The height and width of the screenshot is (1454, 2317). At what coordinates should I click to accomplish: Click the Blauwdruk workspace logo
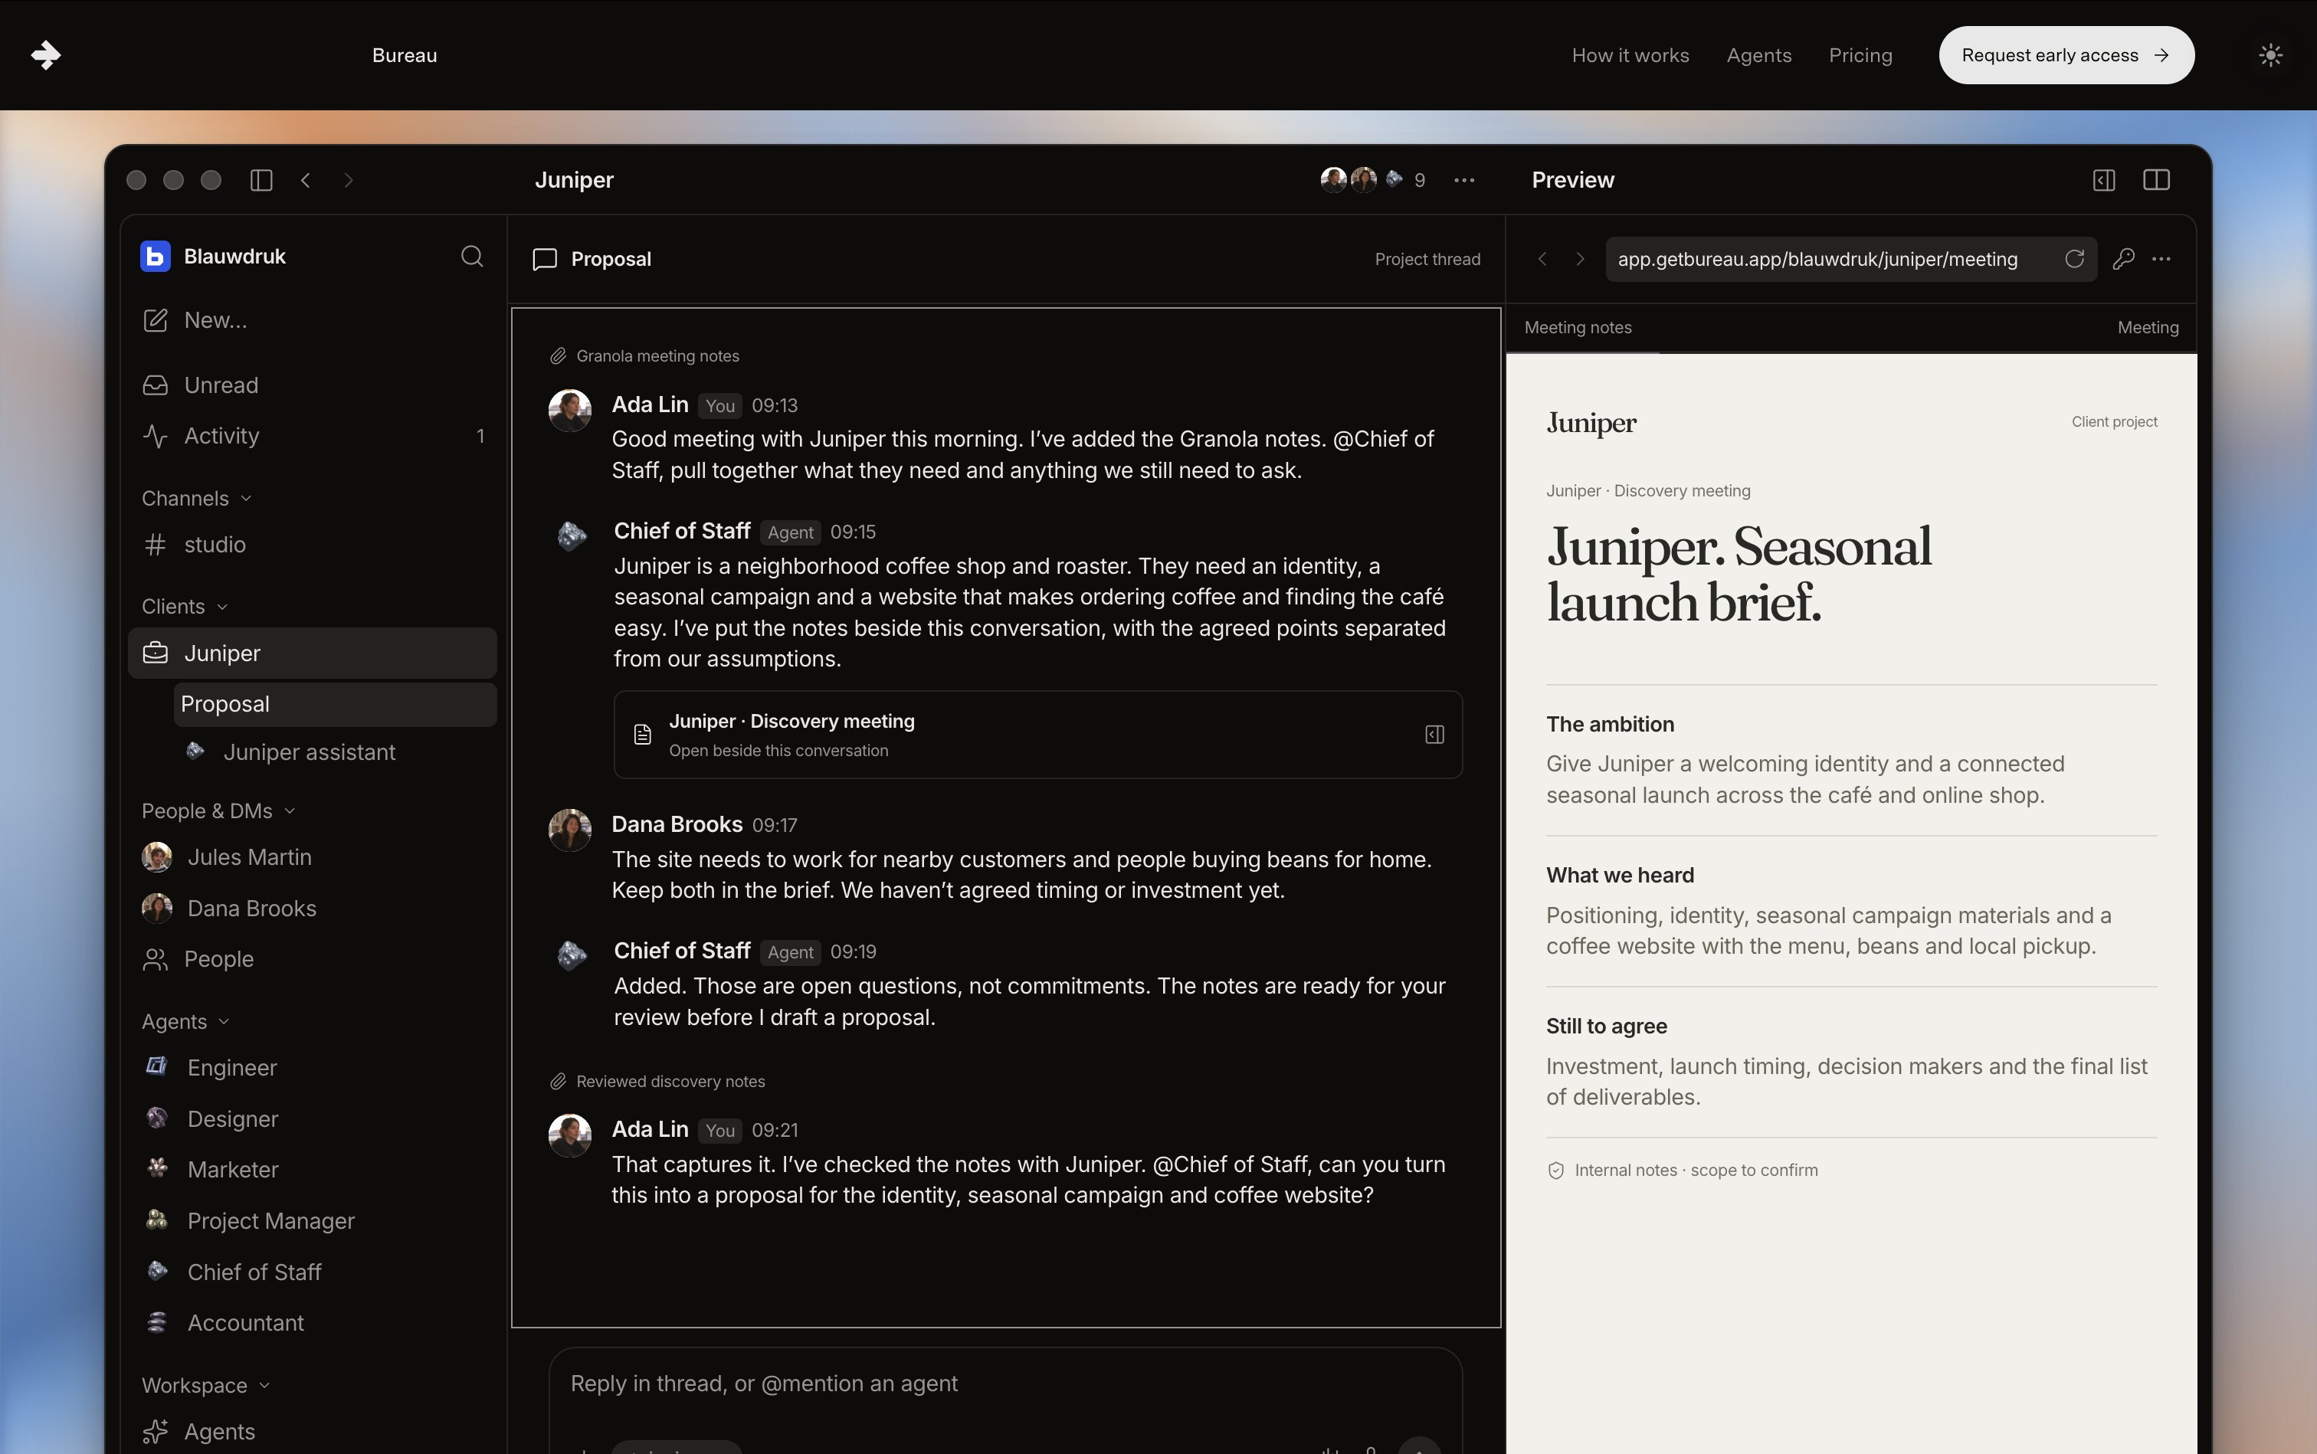(155, 256)
